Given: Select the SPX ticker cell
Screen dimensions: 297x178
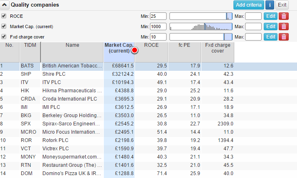Looking at the screenshot, I should pos(26,124).
